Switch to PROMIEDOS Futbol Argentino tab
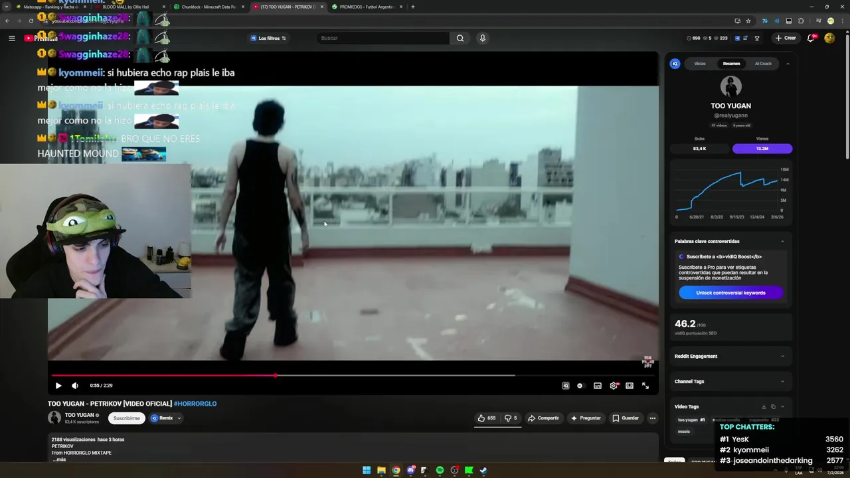This screenshot has height=478, width=850. point(367,7)
